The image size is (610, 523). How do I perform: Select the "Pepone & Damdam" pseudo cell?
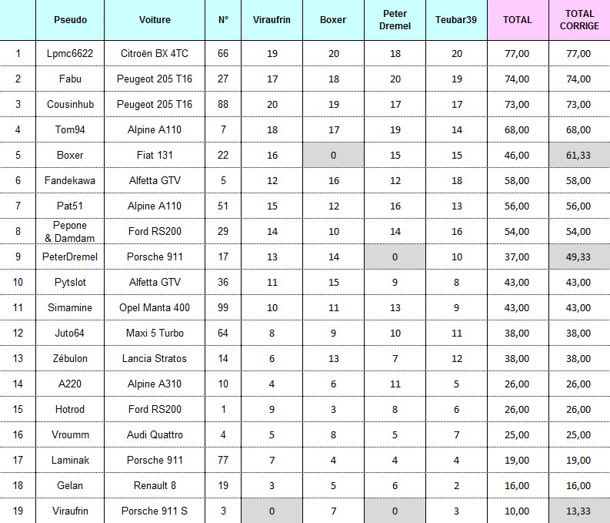(70, 231)
